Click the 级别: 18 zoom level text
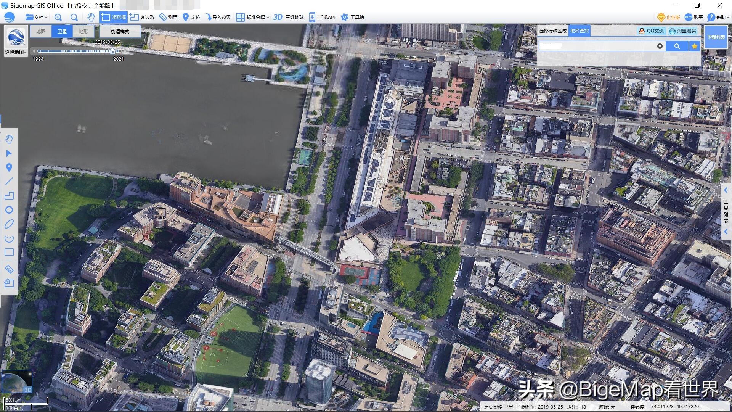This screenshot has width=732, height=412. click(x=577, y=407)
